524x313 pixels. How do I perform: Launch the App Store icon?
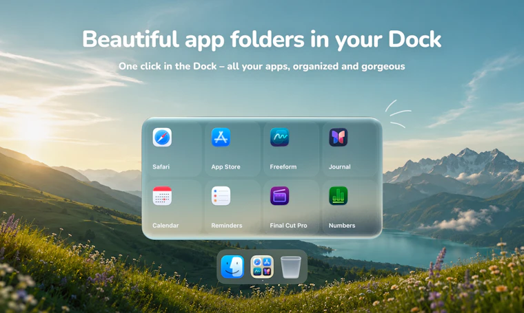221,137
